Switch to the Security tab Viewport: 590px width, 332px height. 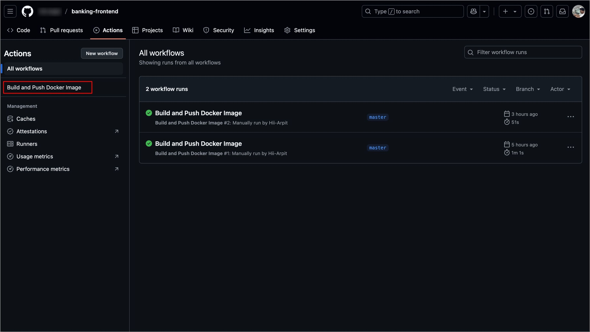[219, 30]
